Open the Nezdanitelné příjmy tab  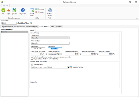(x=32, y=27)
